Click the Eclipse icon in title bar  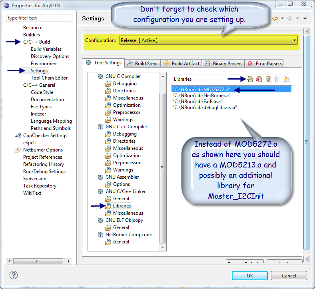[x=7, y=6]
